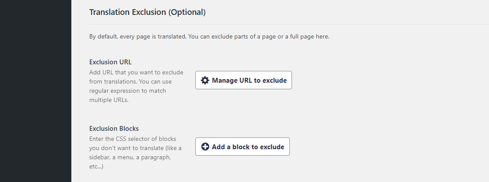Screen dimensions: 489x182
Task: Click the plus circle icon for adding a block
Action: (x=205, y=147)
